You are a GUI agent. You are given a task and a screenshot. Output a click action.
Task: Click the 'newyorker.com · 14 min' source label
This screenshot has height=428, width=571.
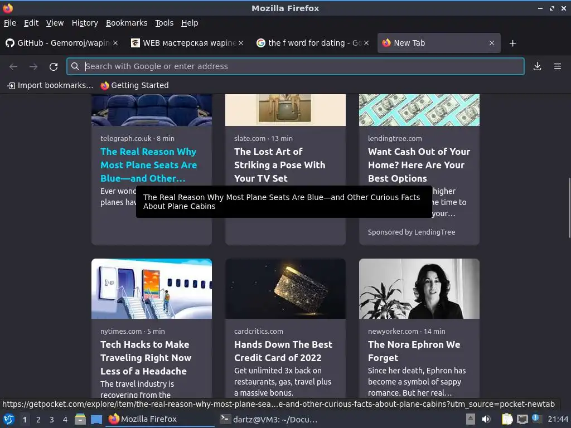coord(407,332)
